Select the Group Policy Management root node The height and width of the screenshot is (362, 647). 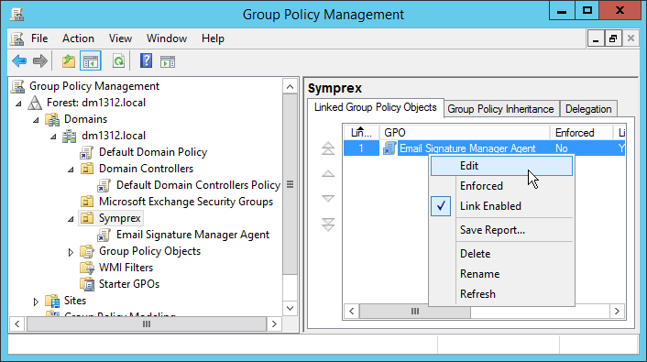[x=94, y=86]
